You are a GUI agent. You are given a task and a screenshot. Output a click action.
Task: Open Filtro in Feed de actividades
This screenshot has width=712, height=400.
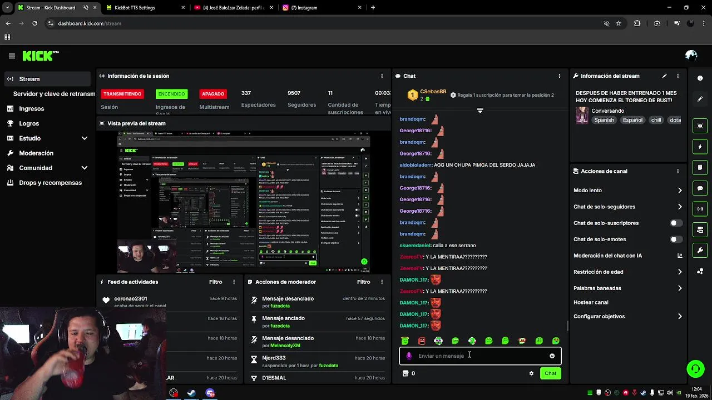tap(215, 282)
